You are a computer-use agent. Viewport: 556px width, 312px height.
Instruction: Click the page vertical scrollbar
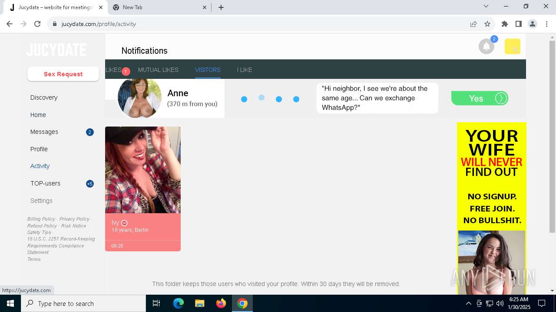[552, 136]
